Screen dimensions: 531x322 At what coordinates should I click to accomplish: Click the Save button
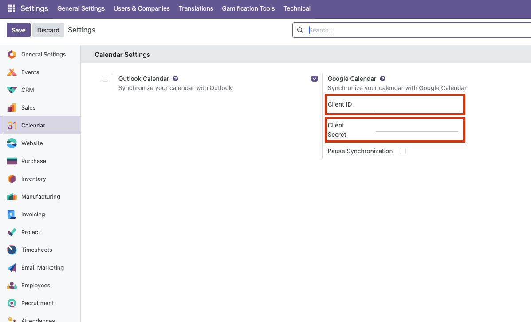(19, 30)
